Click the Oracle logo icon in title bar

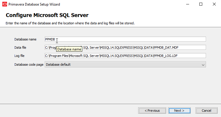pos(5,4)
